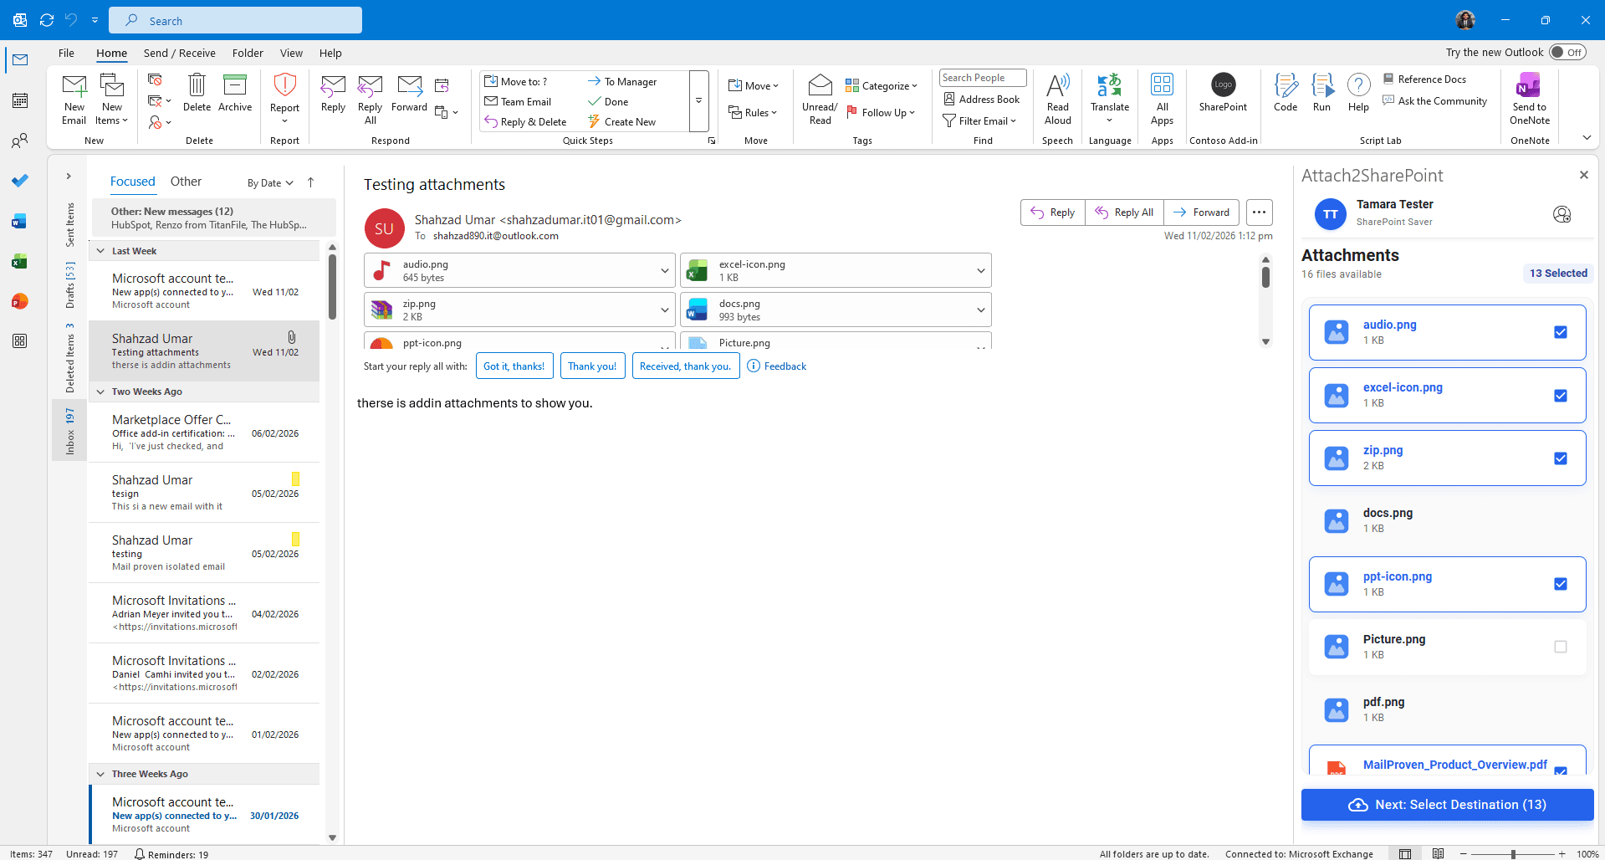Click more actions ellipsis in message header
Viewport: 1605px width, 860px height.
click(x=1259, y=212)
